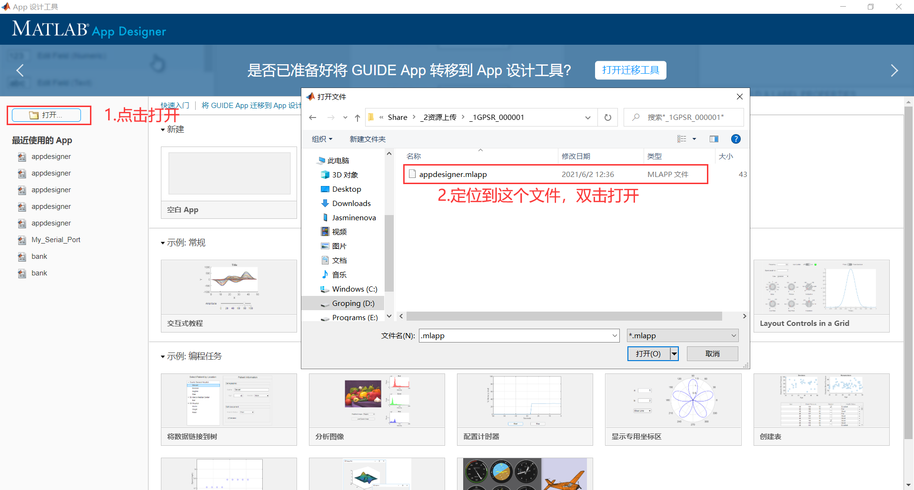Image resolution: width=914 pixels, height=490 pixels.
Task: Select appdesigner.mlapp in the file list
Action: click(x=453, y=174)
